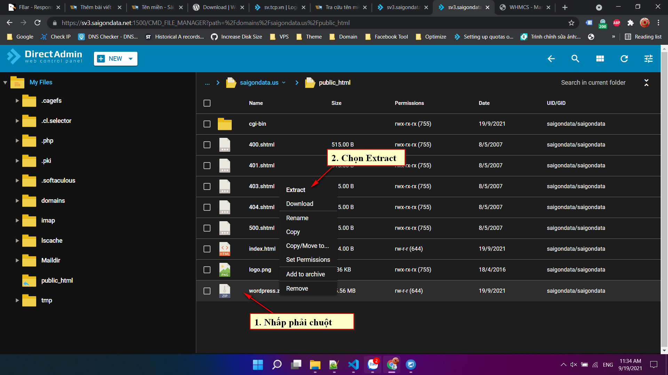Expand the .cagefs folder
Viewport: 668px width, 375px height.
click(17, 101)
